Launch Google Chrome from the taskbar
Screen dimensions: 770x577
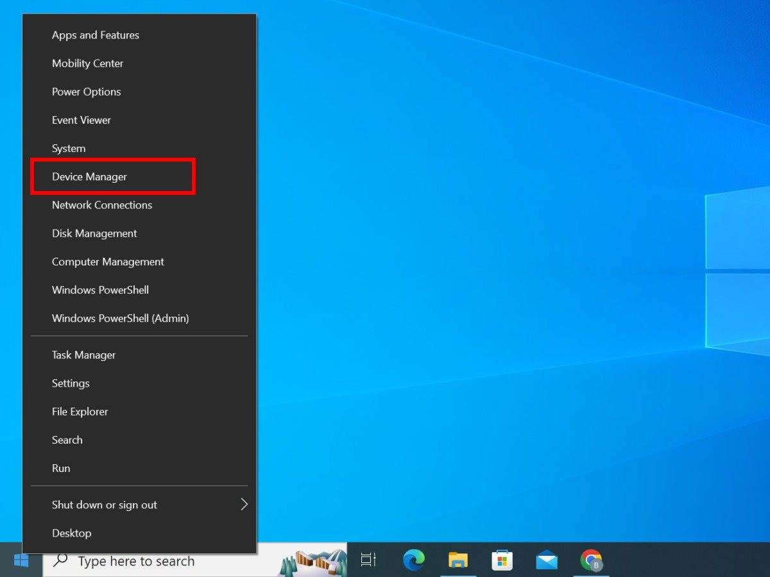[590, 560]
